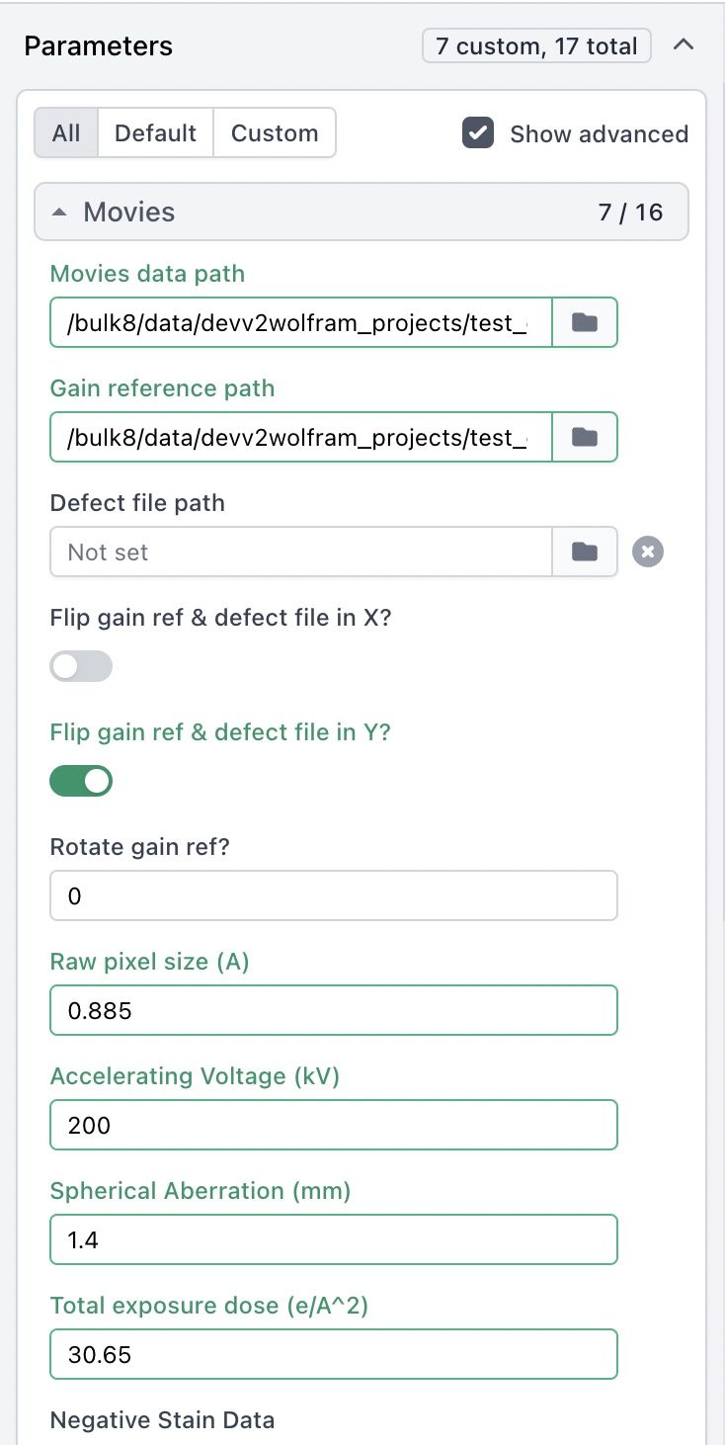Viewport: 725px width, 1445px height.
Task: Show only Default parameters tab
Action: tap(155, 133)
